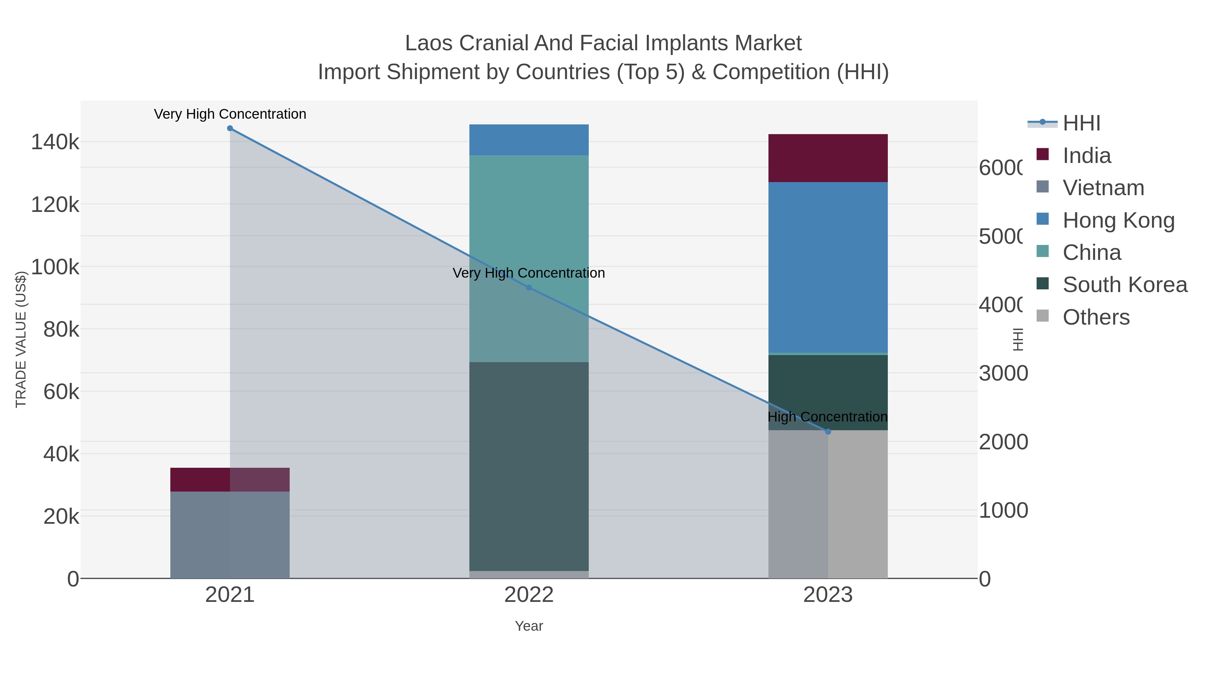
Task: Click the 'High Concentration' annotation
Action: [x=827, y=416]
